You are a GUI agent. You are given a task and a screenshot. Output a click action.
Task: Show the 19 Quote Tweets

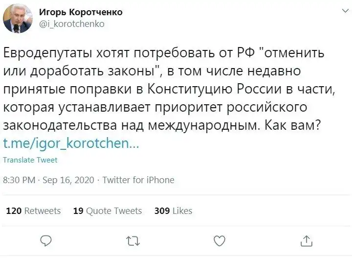click(108, 211)
